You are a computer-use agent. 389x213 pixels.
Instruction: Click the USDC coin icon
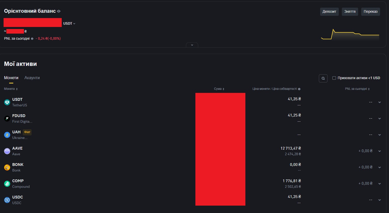(7, 200)
